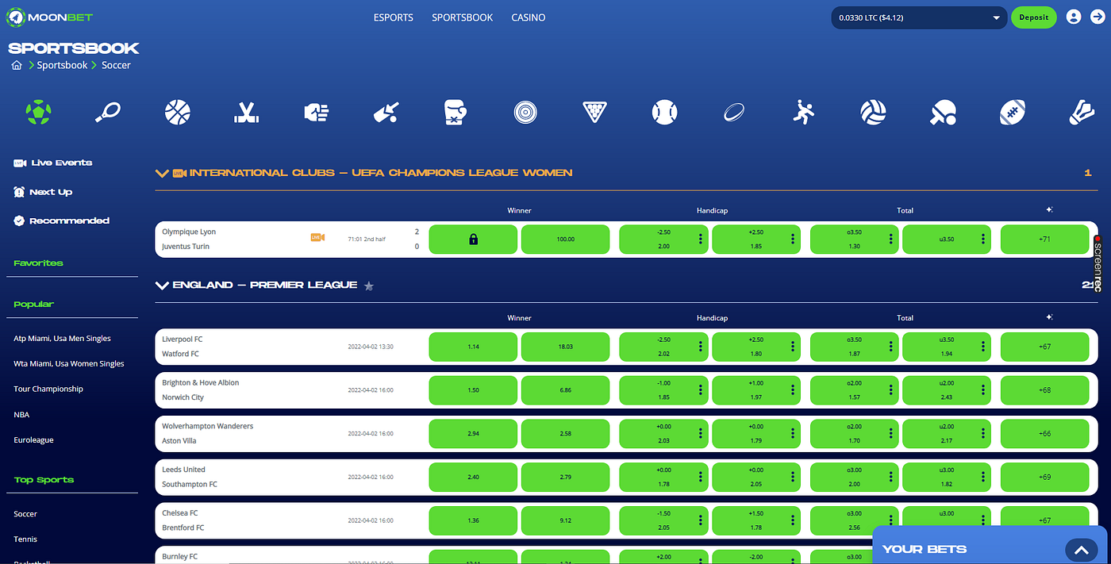
Task: Select the Soccer ball sport icon
Action: click(x=39, y=112)
